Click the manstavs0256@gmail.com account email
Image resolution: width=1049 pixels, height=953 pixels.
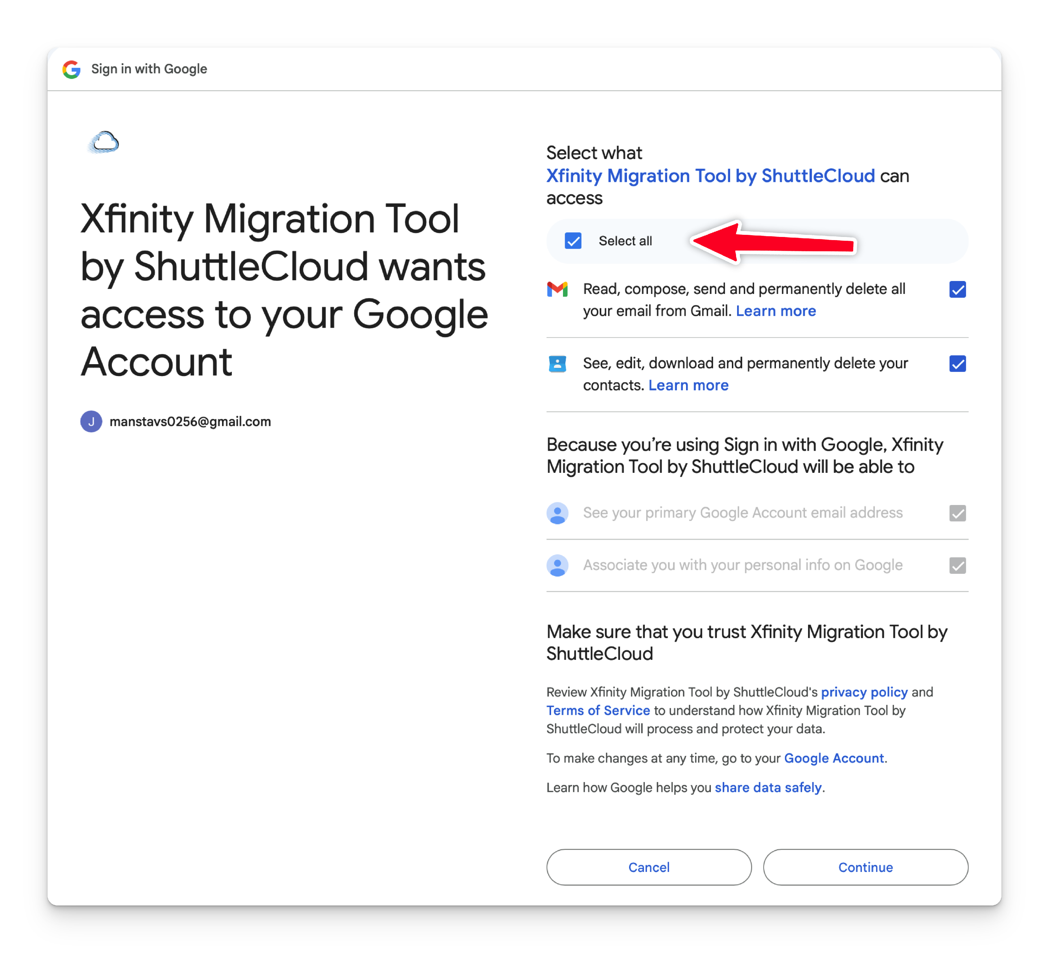click(x=191, y=422)
